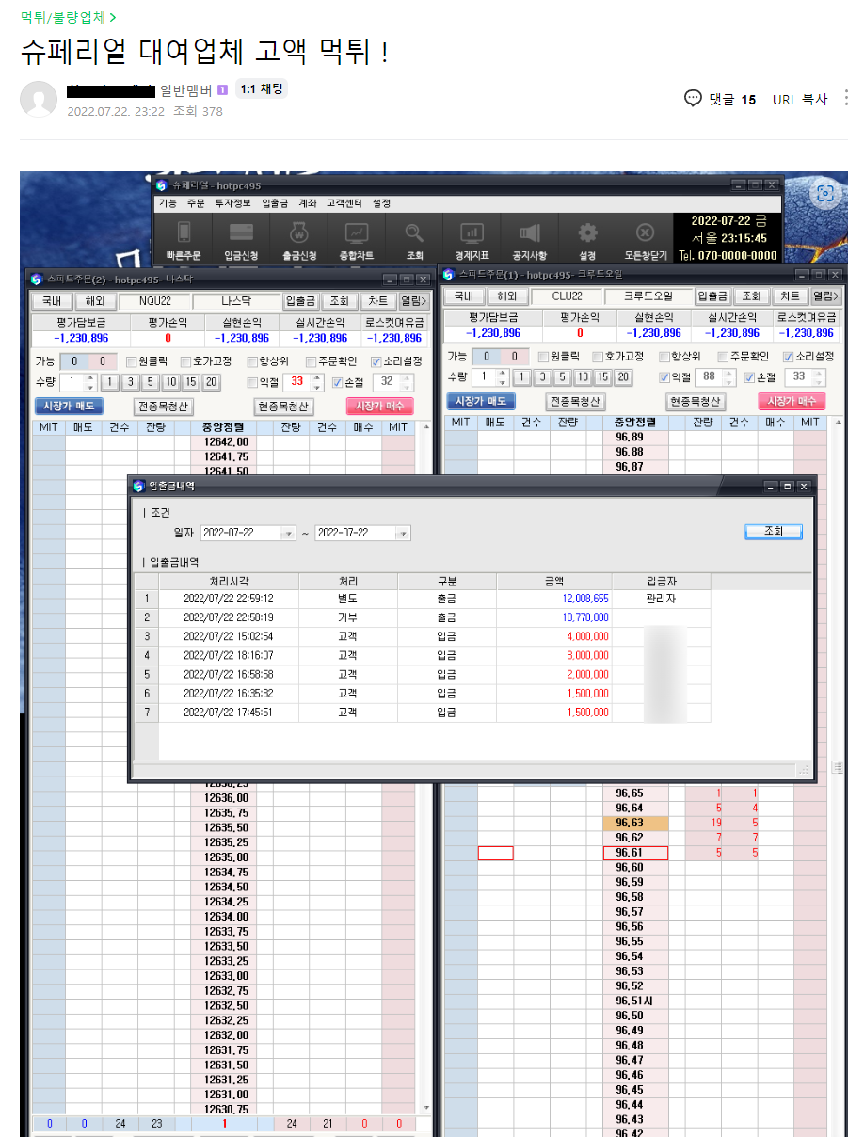Click 시장가 매수 in the 나스닥 window
Image resolution: width=864 pixels, height=1137 pixels.
(378, 406)
